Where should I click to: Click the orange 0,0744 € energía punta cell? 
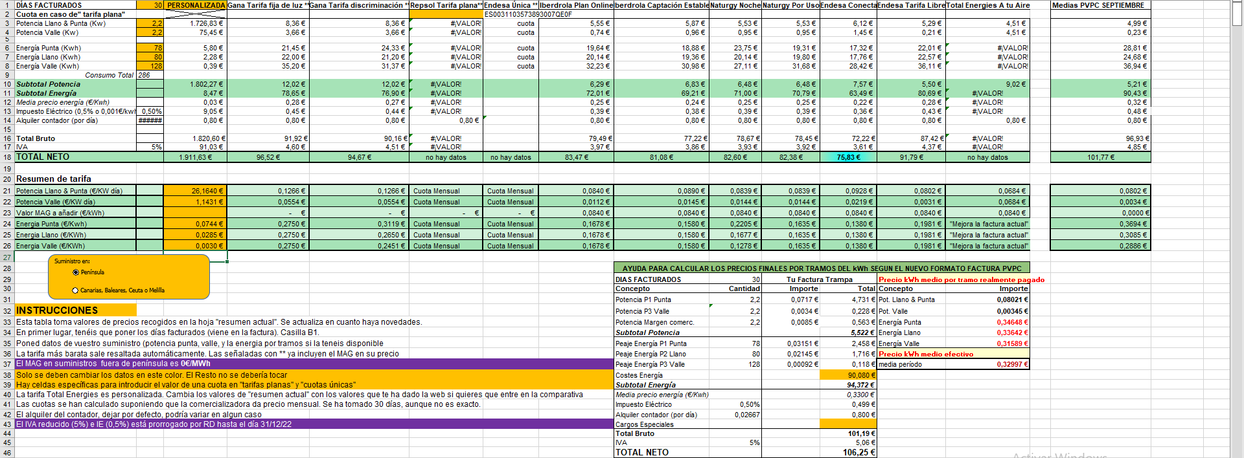tap(195, 224)
